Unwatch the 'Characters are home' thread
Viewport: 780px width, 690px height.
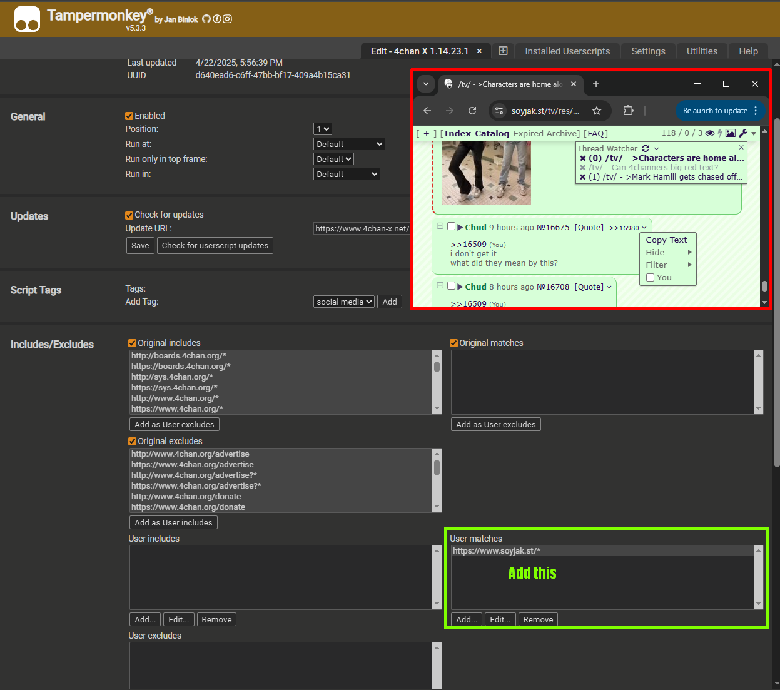click(582, 158)
